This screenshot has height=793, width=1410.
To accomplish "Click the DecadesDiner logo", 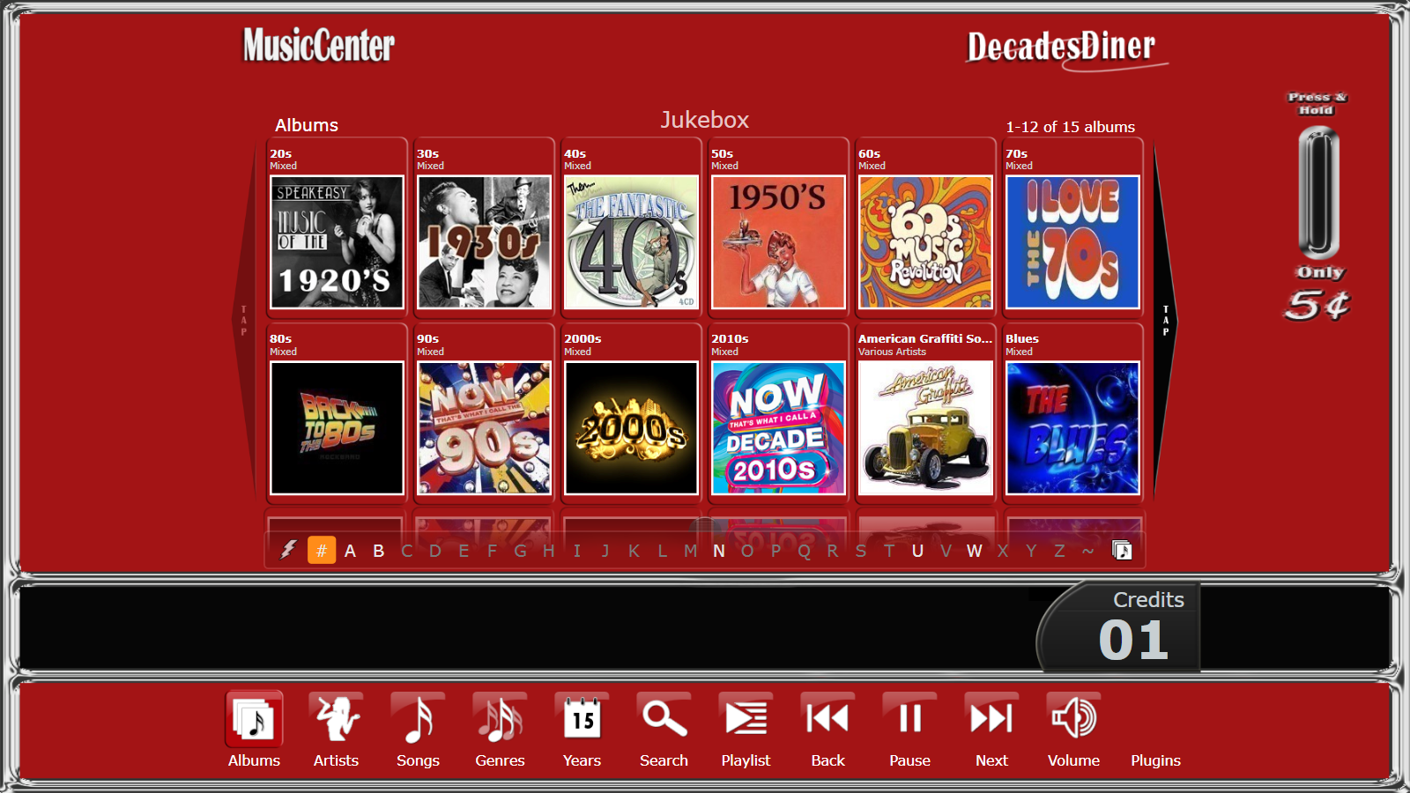I will 1065,48.
